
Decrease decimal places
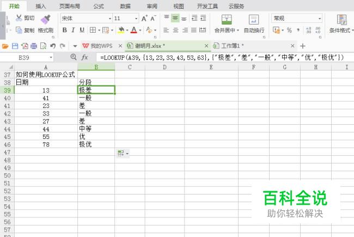pyautogui.click(x=318, y=30)
